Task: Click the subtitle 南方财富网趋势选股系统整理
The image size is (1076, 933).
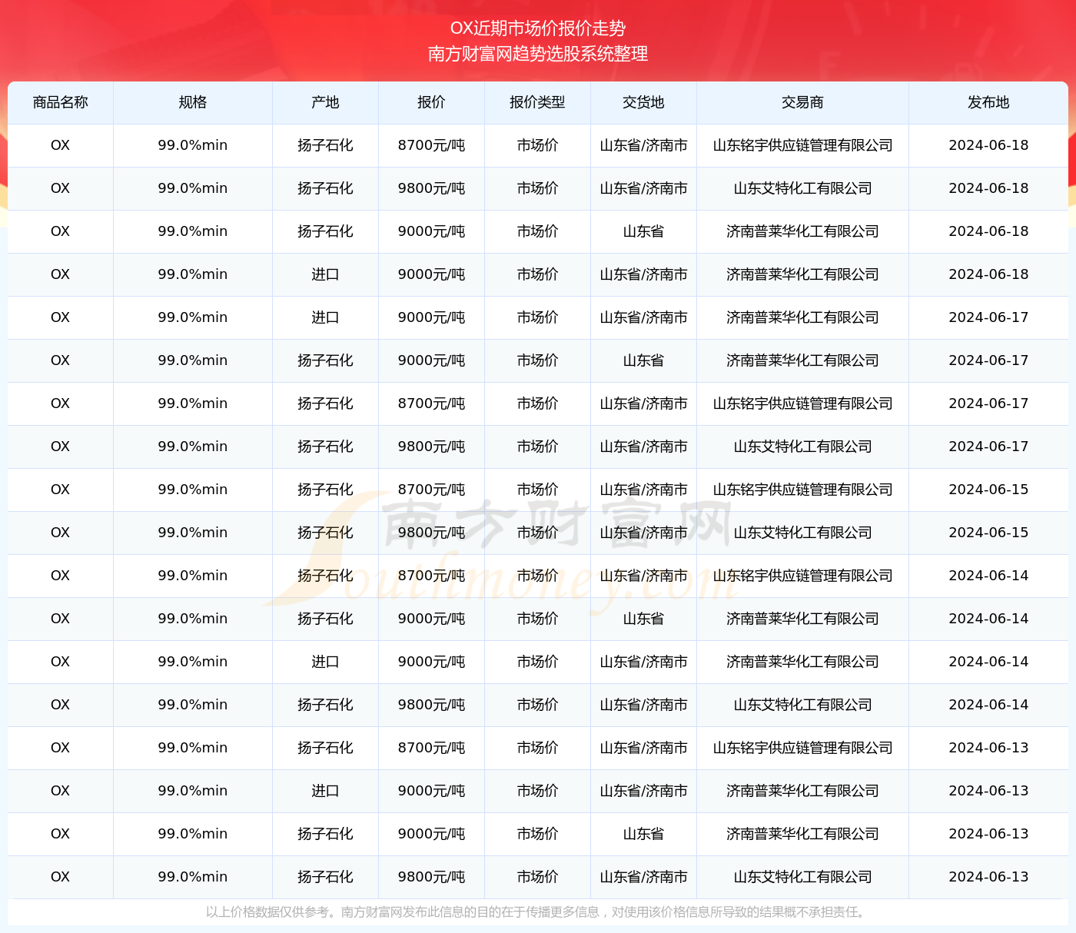Action: (538, 54)
